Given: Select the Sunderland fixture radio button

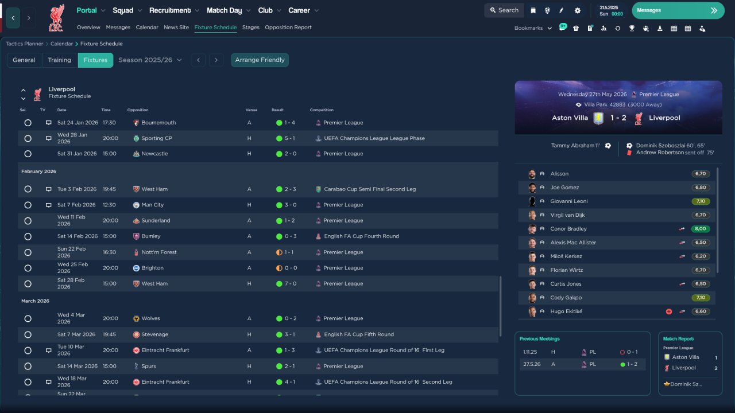Looking at the screenshot, I should pyautogui.click(x=28, y=221).
